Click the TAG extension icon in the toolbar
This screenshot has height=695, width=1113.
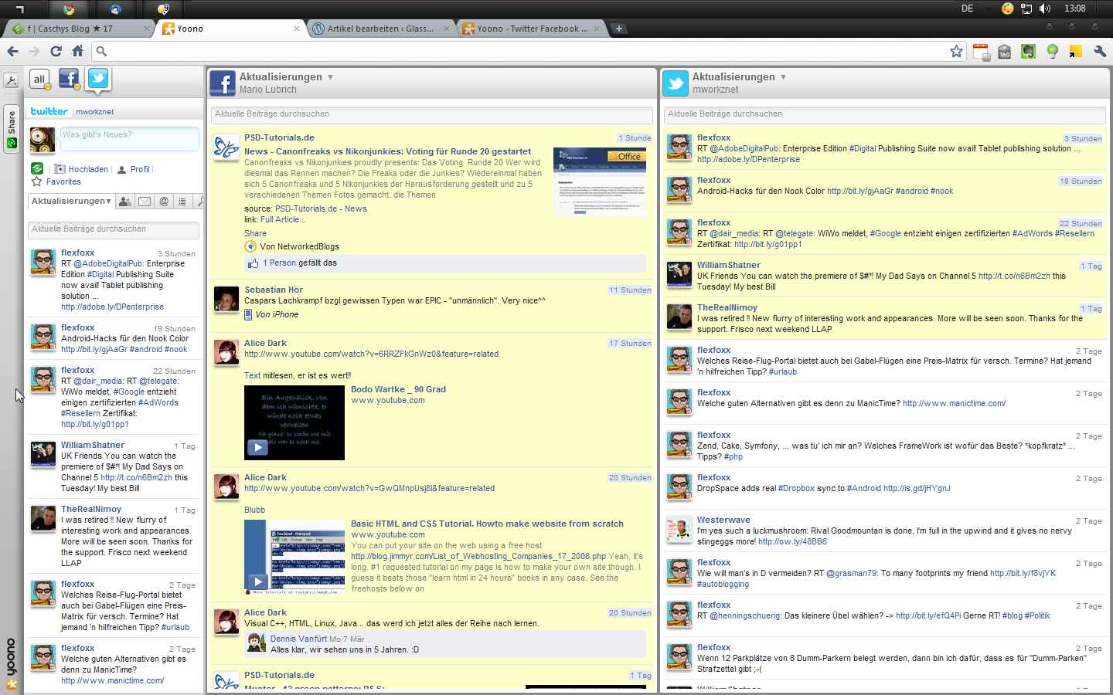pyautogui.click(x=1004, y=51)
